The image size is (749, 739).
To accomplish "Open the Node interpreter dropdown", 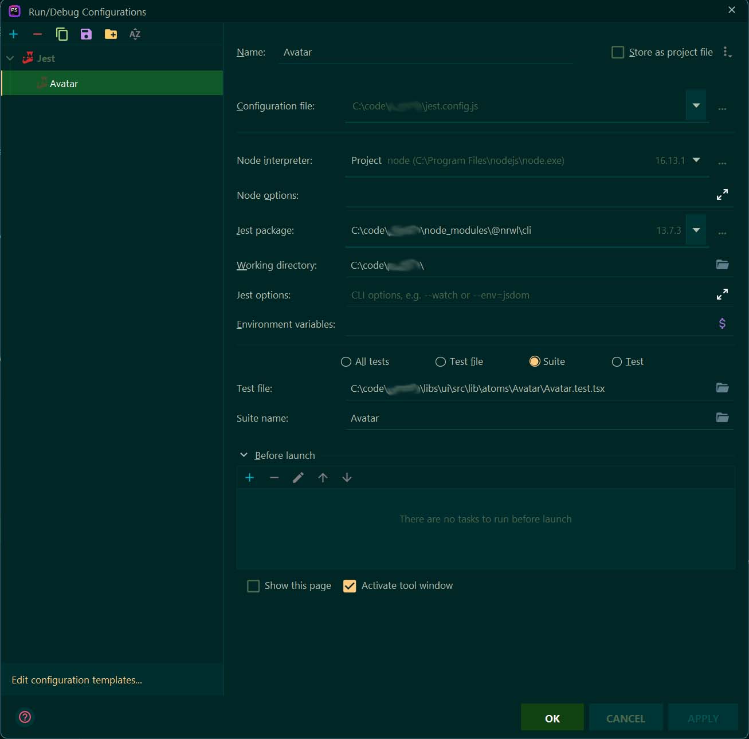I will point(696,160).
